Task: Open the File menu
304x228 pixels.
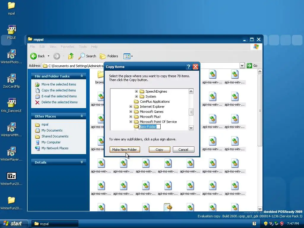Action: tap(32, 47)
